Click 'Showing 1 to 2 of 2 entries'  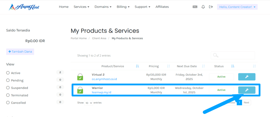(94, 55)
